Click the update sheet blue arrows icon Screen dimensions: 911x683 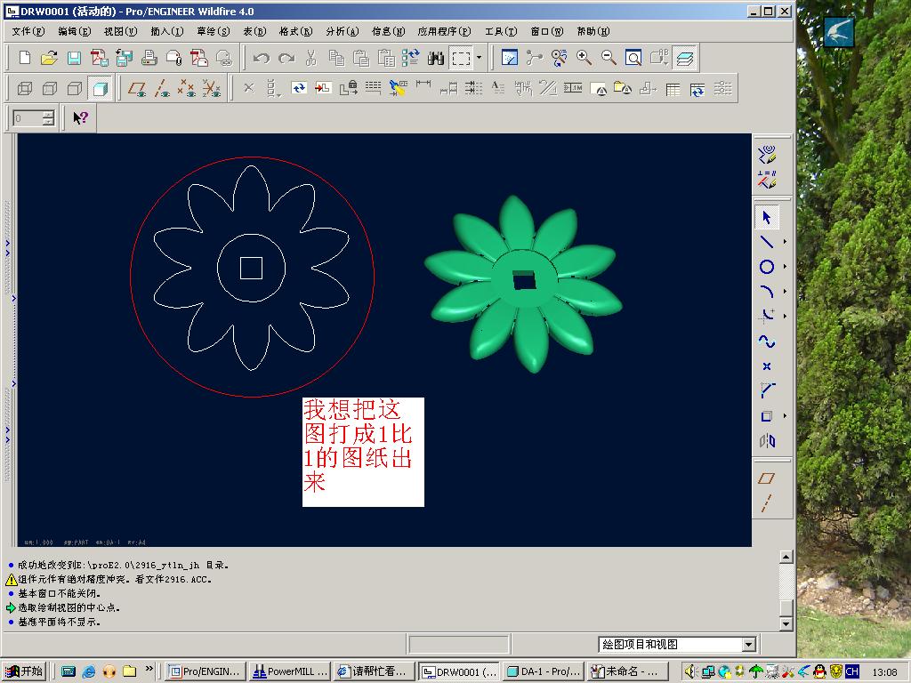click(299, 88)
